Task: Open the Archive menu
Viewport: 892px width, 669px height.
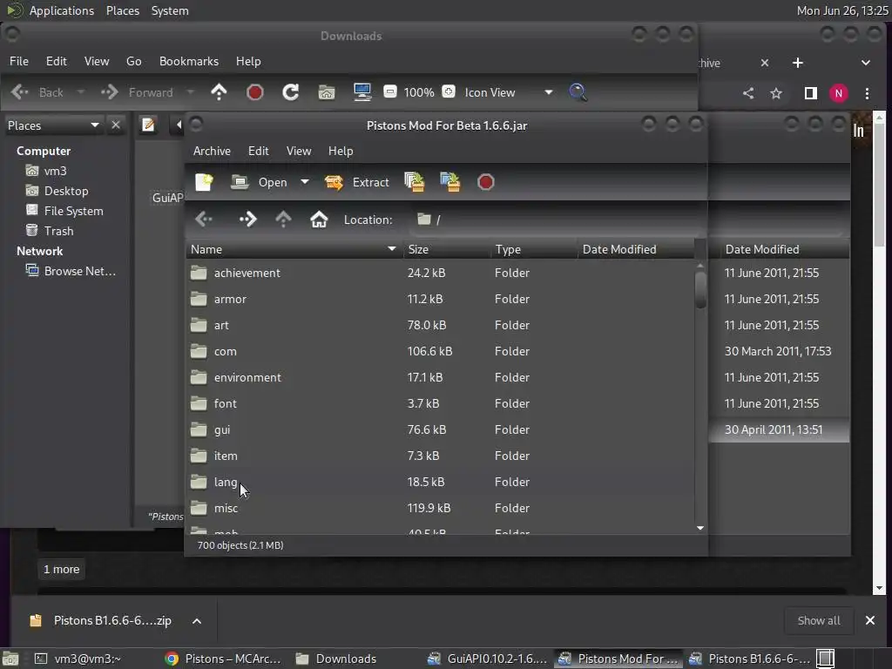Action: click(212, 151)
